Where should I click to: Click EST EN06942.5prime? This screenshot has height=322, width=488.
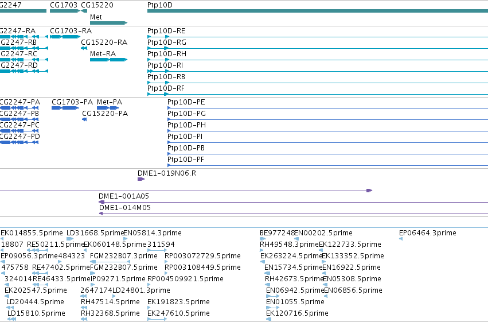click(295, 290)
